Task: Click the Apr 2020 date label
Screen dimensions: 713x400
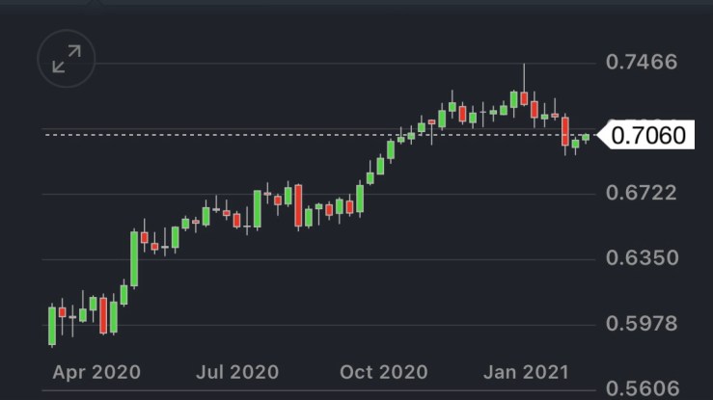Action: coord(96,372)
